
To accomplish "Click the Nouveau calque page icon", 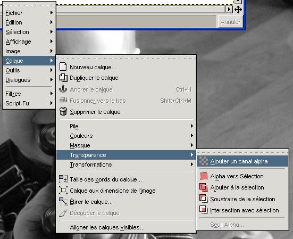I will click(x=63, y=67).
